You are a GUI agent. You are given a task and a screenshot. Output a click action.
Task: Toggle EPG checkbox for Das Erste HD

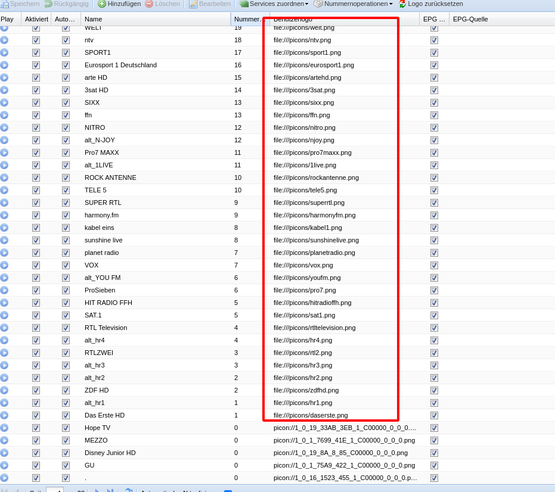tap(435, 416)
